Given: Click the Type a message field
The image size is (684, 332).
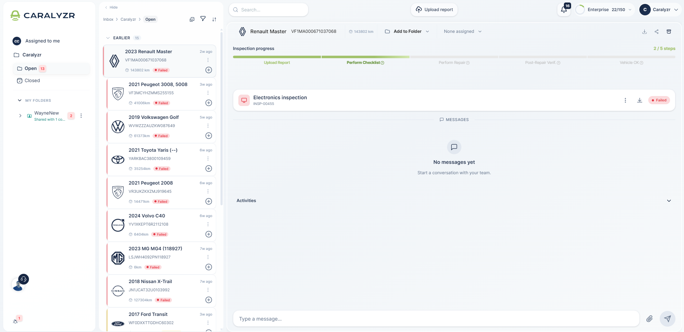Looking at the screenshot, I should (436, 319).
